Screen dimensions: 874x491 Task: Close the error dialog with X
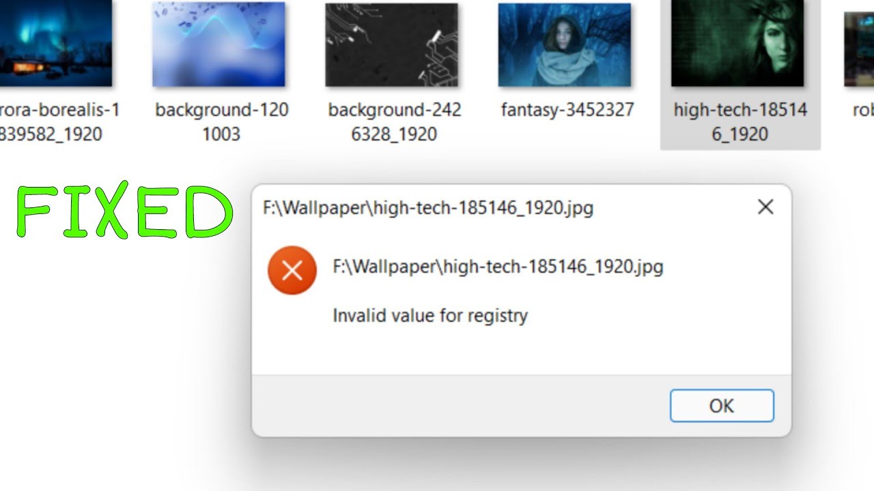coord(765,207)
